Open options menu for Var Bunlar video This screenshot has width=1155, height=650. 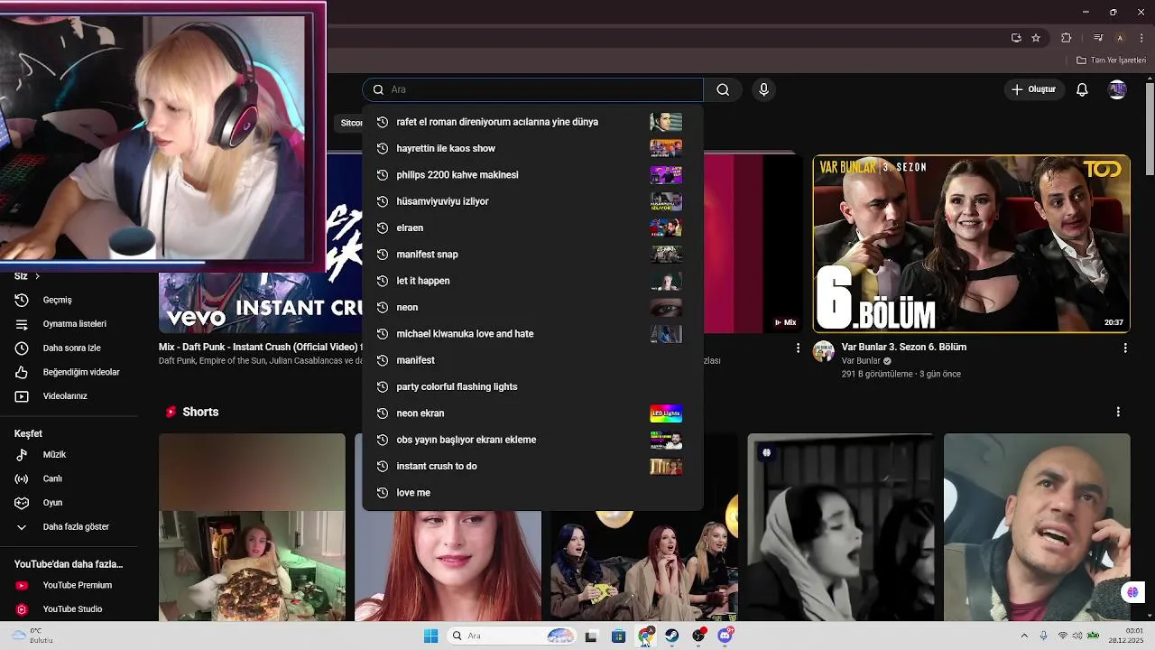click(x=1124, y=348)
